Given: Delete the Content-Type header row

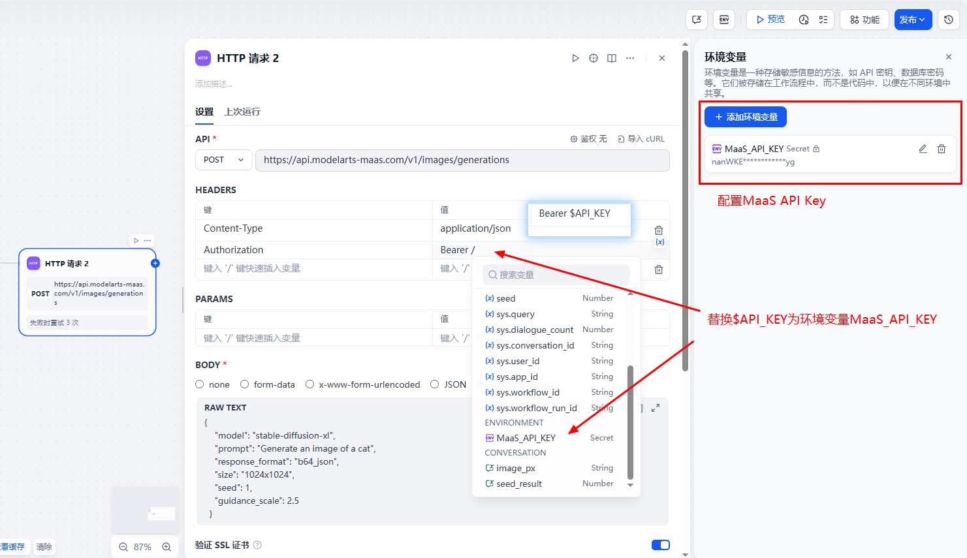Looking at the screenshot, I should [659, 230].
